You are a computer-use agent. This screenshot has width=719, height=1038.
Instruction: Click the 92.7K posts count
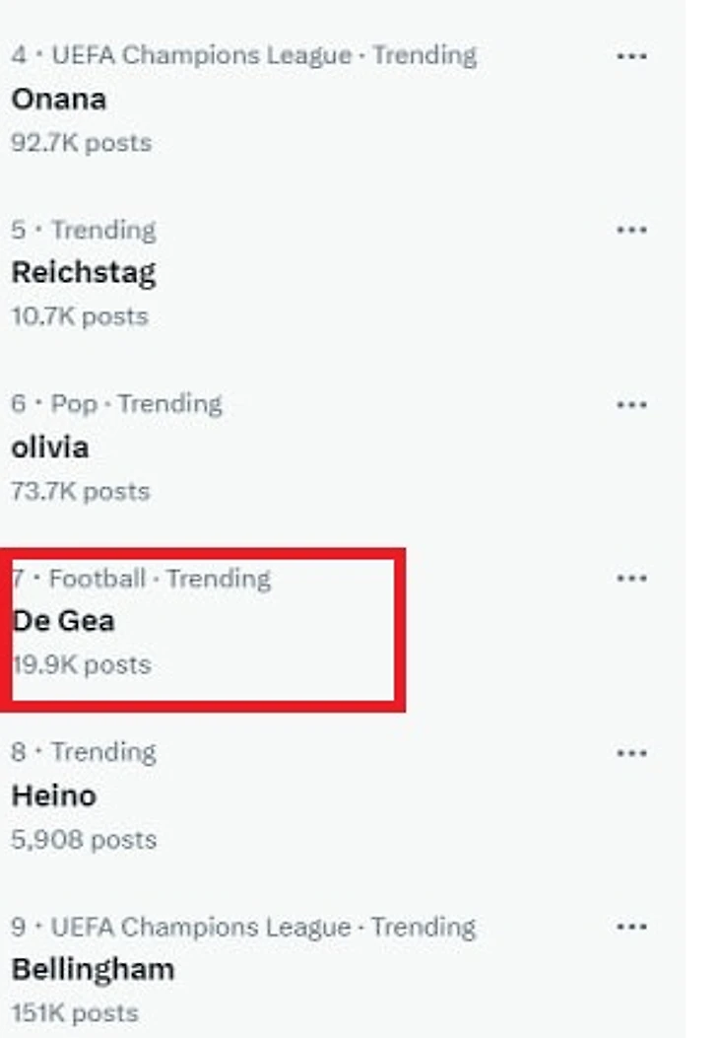click(x=81, y=143)
